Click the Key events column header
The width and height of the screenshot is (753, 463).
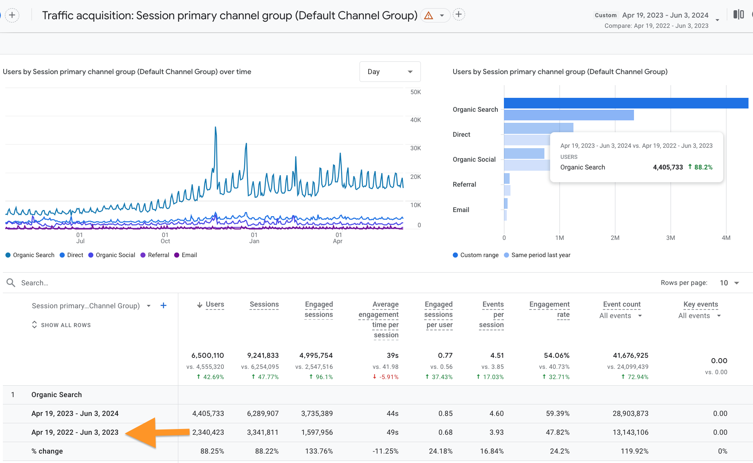click(x=701, y=305)
